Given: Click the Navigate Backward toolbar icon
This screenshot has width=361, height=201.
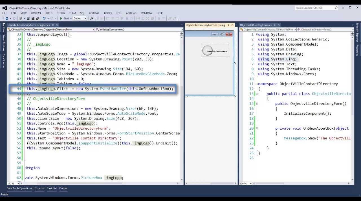Looking at the screenshot, I should tap(7, 19).
